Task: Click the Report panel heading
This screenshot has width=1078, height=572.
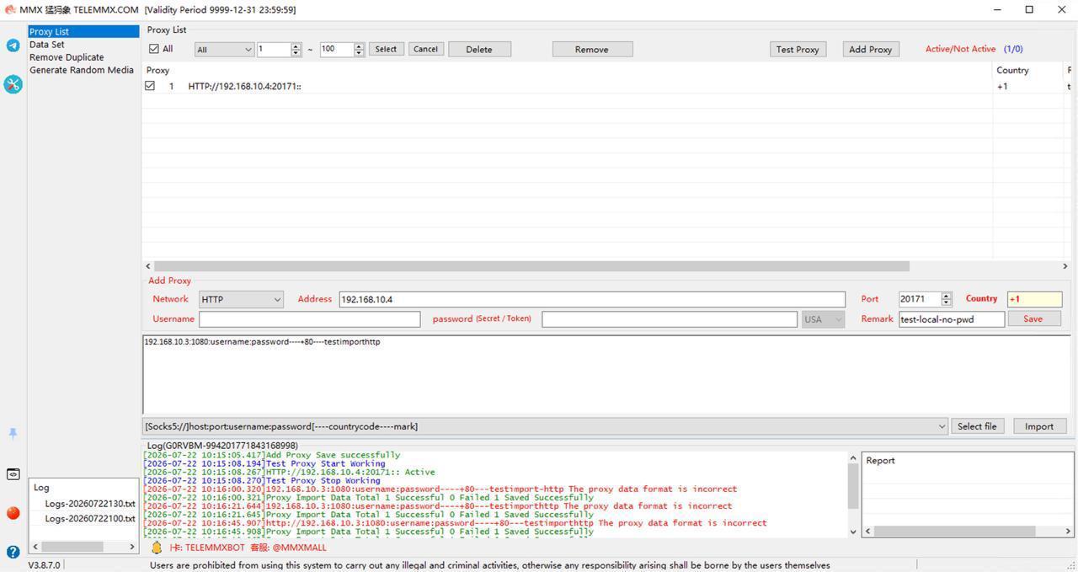Action: [x=880, y=461]
